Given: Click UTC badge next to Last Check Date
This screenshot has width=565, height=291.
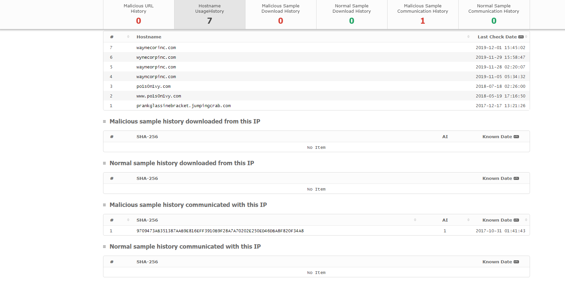Looking at the screenshot, I should coord(521,37).
